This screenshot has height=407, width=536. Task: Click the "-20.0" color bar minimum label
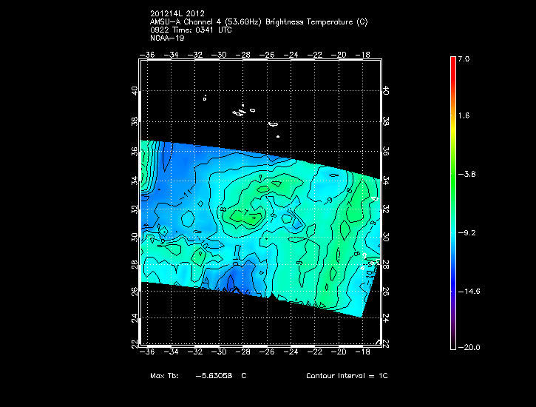tap(469, 348)
